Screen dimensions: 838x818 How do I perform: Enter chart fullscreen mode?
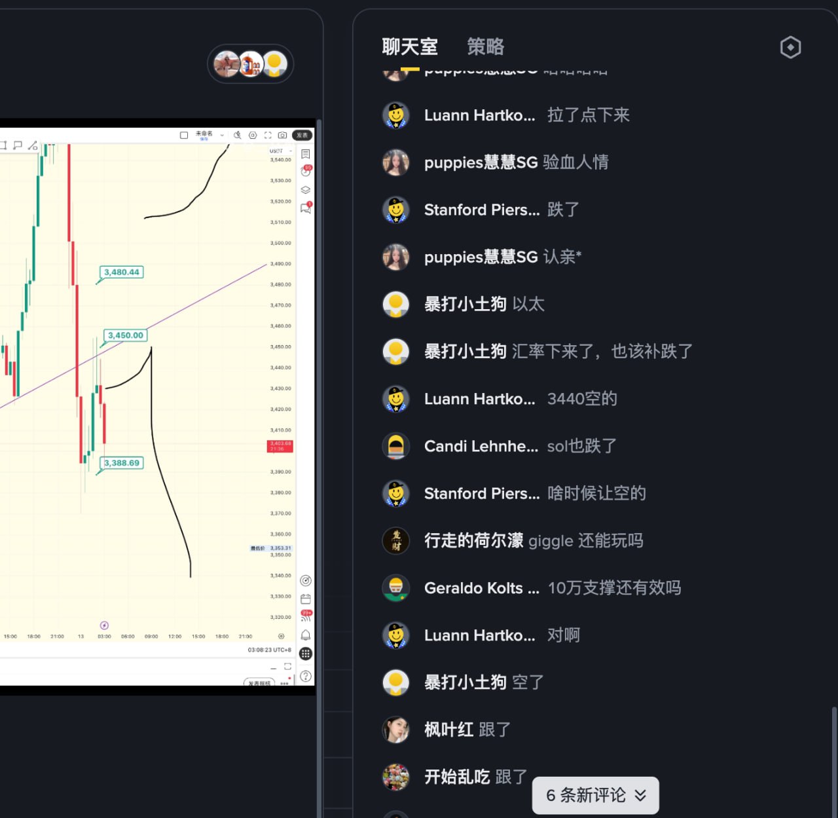pos(268,135)
